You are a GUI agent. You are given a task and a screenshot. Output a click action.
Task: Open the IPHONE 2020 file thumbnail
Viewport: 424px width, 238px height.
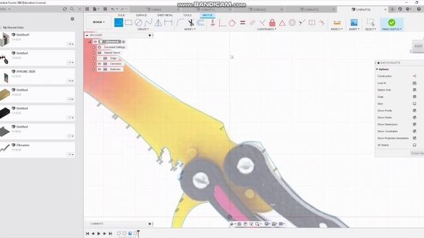pyautogui.click(x=6, y=78)
